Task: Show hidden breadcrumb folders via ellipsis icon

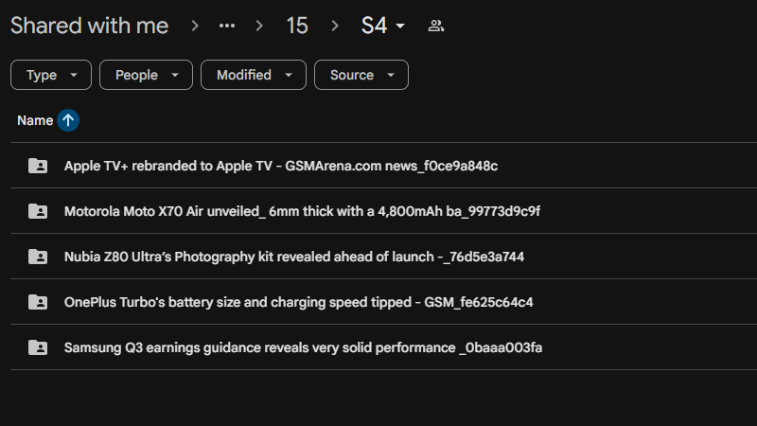Action: [x=227, y=26]
